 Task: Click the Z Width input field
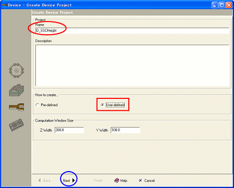(x=69, y=130)
